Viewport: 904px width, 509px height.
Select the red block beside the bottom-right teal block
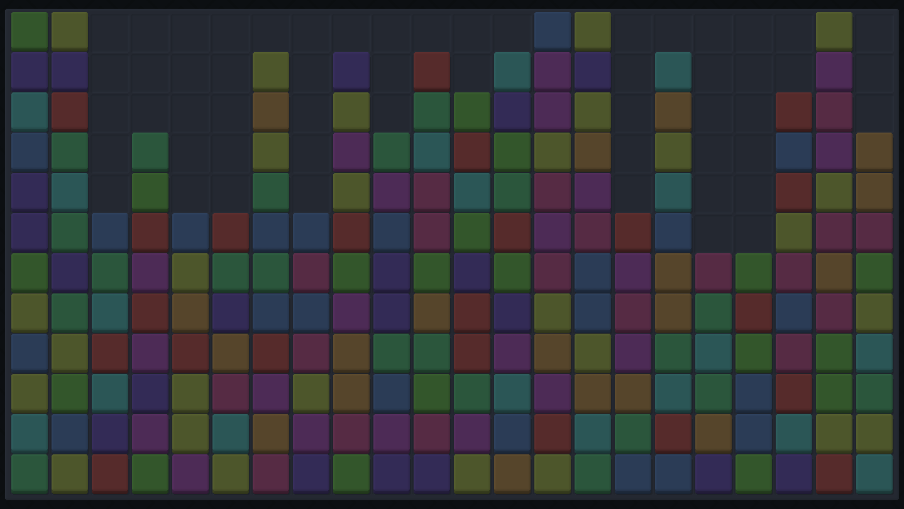pos(834,473)
